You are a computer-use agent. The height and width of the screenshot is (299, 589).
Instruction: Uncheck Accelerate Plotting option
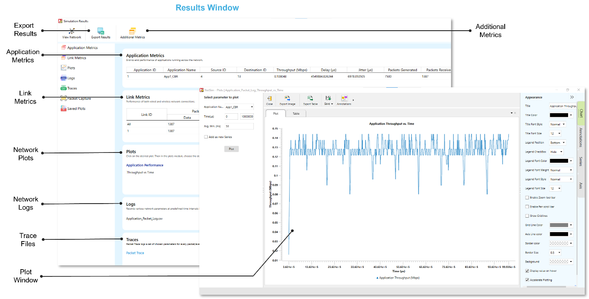click(527, 280)
